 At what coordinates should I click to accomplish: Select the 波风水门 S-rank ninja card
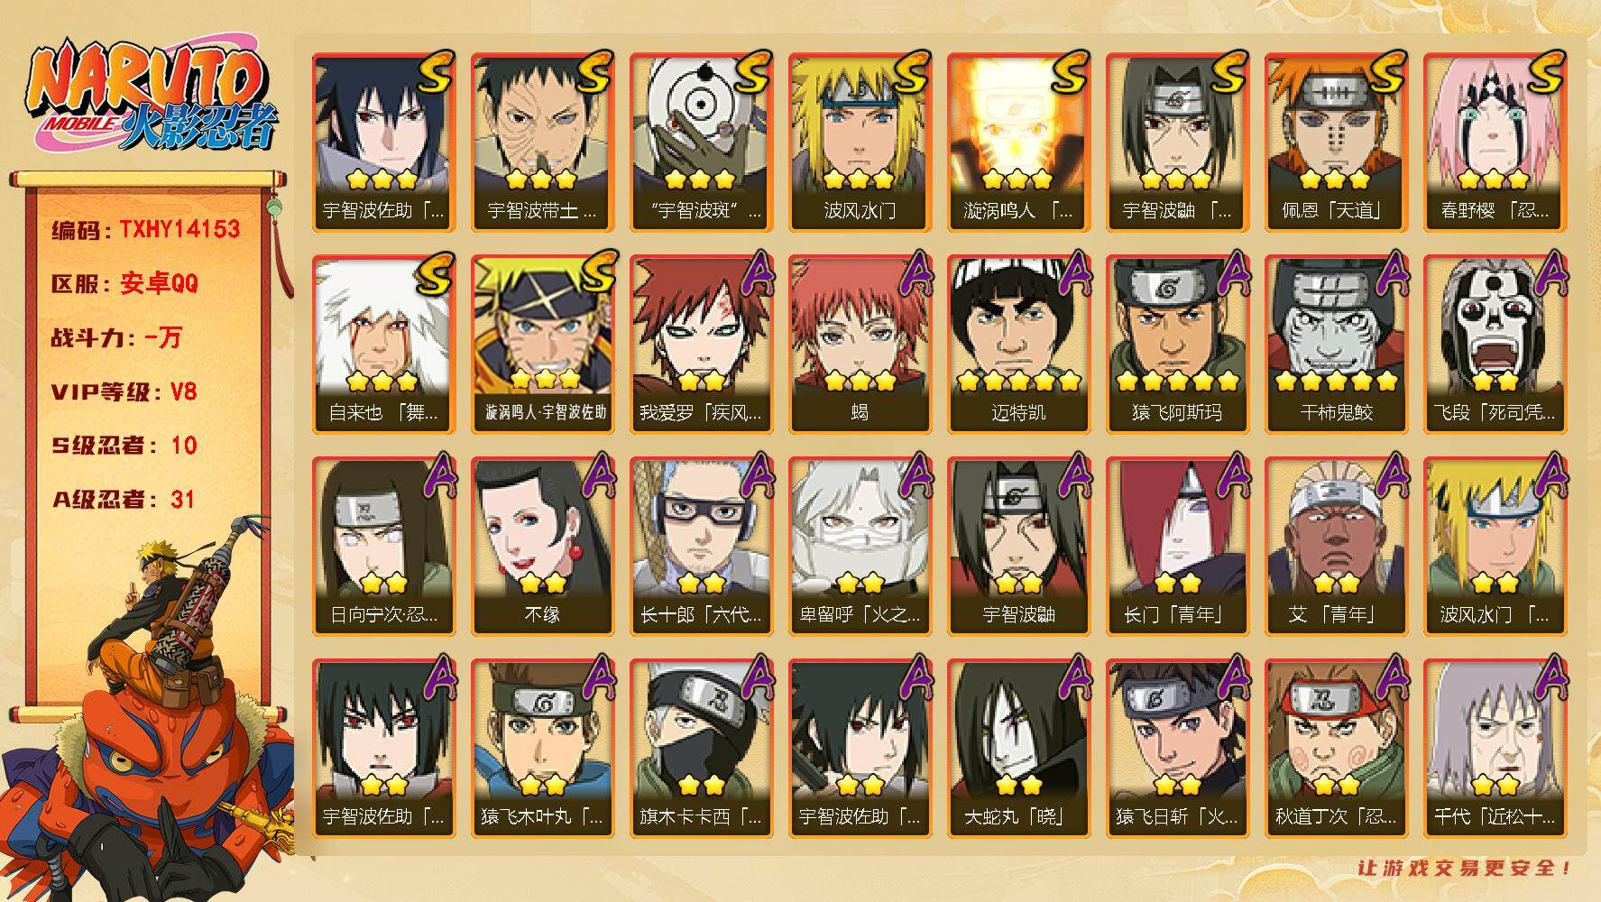860,143
